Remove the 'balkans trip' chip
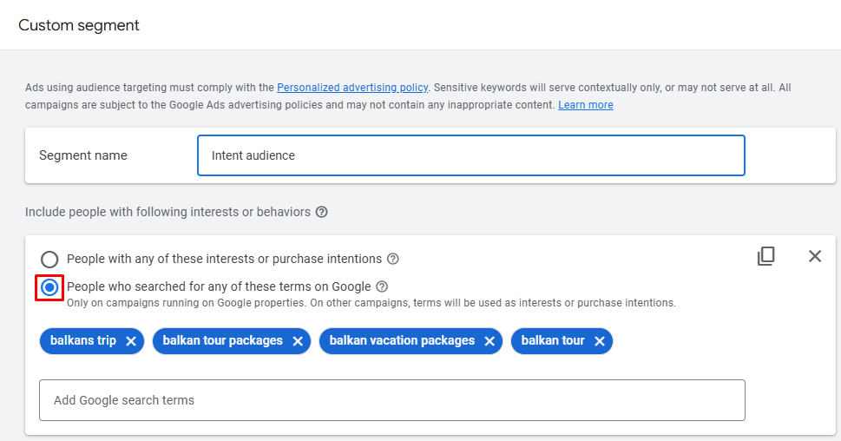The height and width of the screenshot is (441, 841). coord(131,341)
